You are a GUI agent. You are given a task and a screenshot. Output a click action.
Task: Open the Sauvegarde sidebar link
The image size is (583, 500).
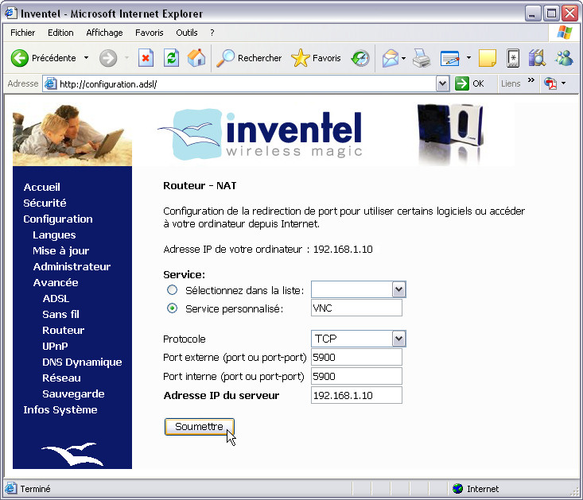coord(73,394)
